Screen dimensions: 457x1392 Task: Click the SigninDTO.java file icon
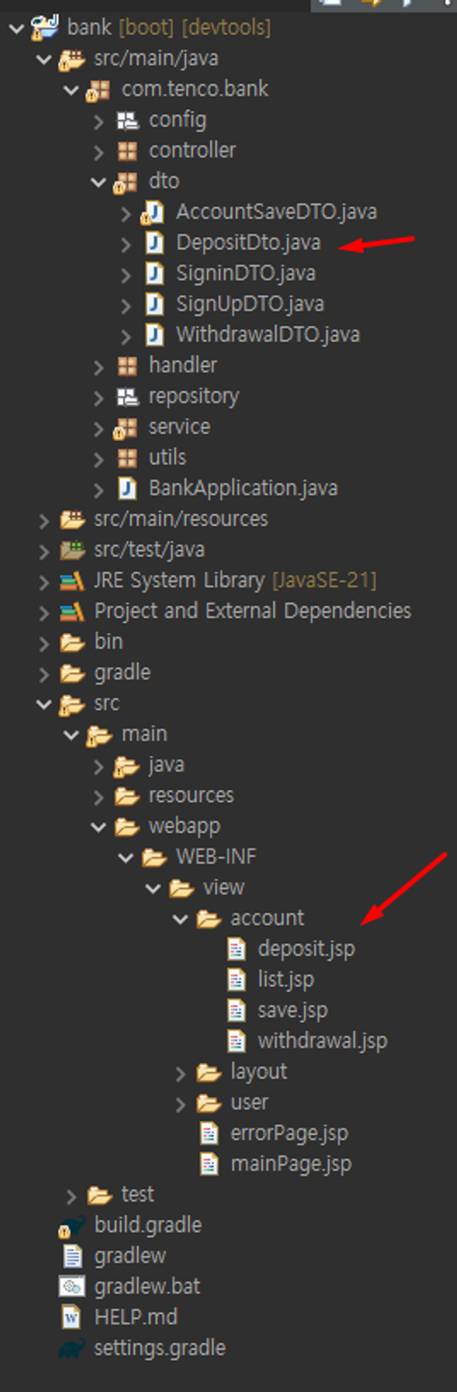154,273
